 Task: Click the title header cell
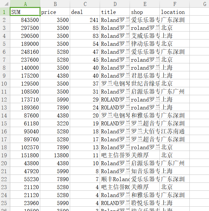(x=115, y=12)
